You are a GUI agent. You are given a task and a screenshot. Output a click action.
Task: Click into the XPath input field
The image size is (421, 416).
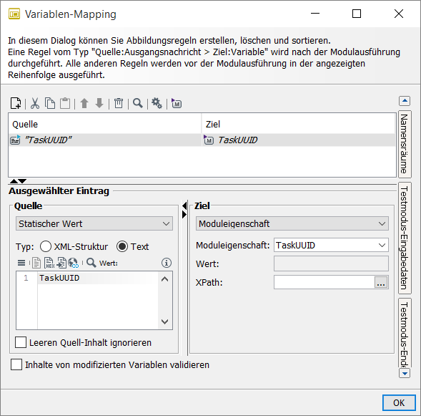click(x=324, y=282)
